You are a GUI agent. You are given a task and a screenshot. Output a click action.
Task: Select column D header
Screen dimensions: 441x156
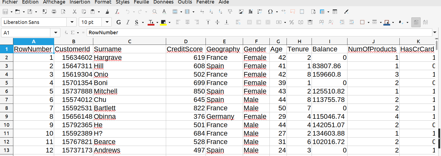[x=186, y=42]
